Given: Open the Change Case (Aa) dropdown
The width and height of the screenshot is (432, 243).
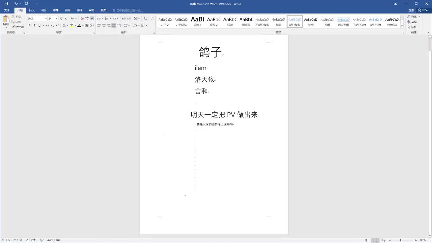Looking at the screenshot, I should point(73,19).
